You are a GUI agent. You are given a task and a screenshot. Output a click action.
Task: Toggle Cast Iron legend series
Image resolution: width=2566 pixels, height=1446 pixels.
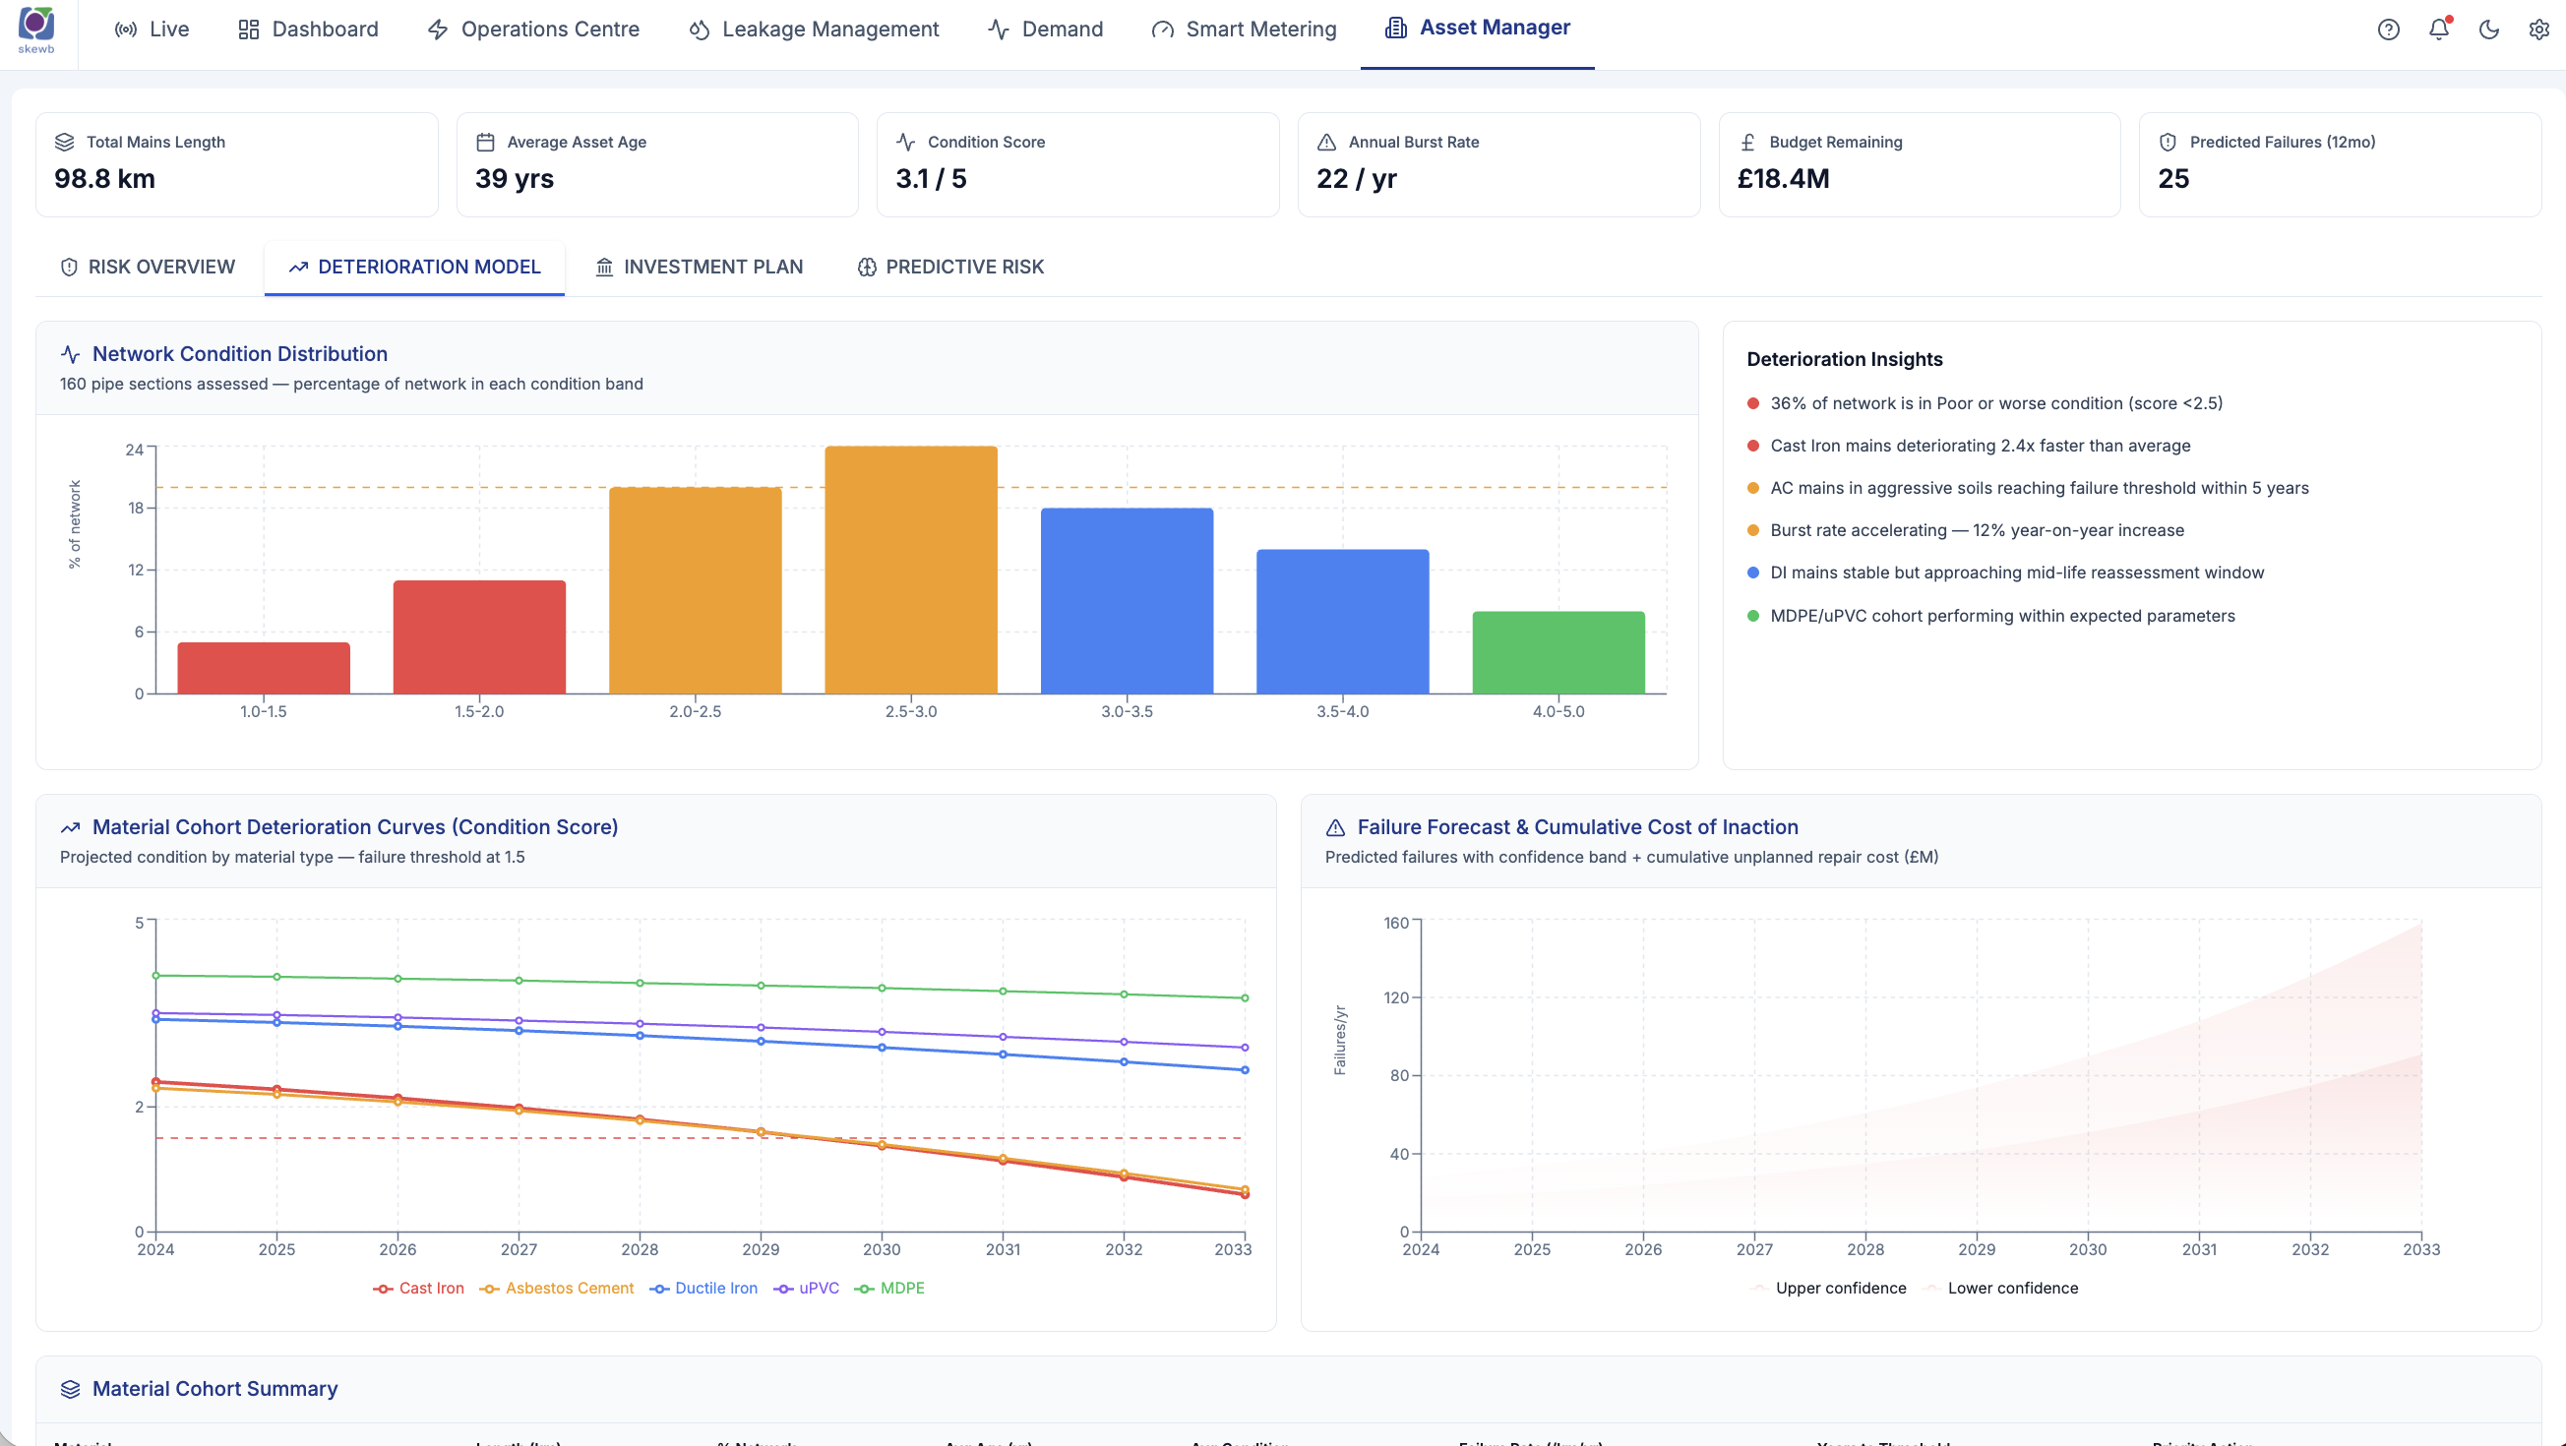[419, 1288]
